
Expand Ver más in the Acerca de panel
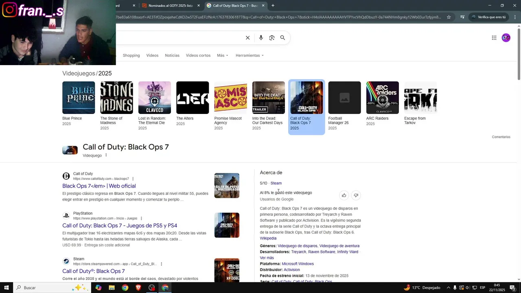coord(267,258)
